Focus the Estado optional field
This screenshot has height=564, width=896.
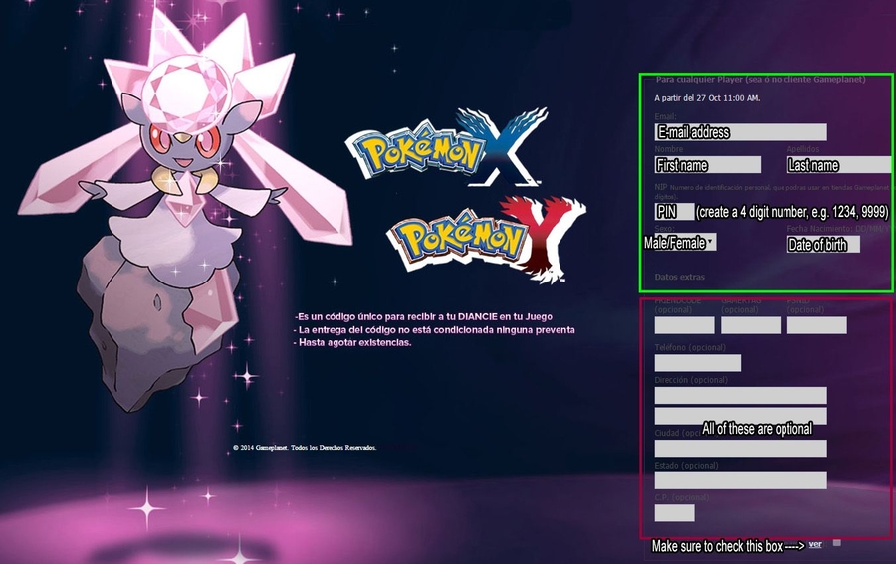click(741, 481)
